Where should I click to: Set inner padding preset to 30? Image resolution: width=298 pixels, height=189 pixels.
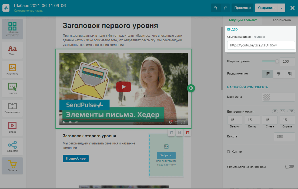291,112
